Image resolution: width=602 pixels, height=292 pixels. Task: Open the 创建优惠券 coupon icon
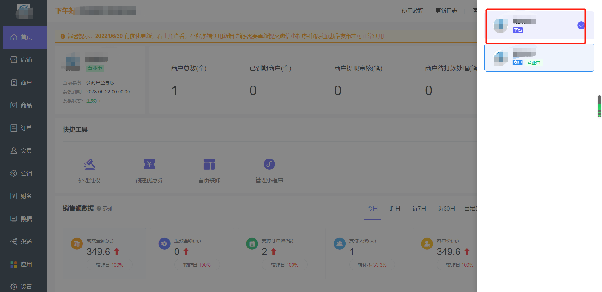point(149,164)
